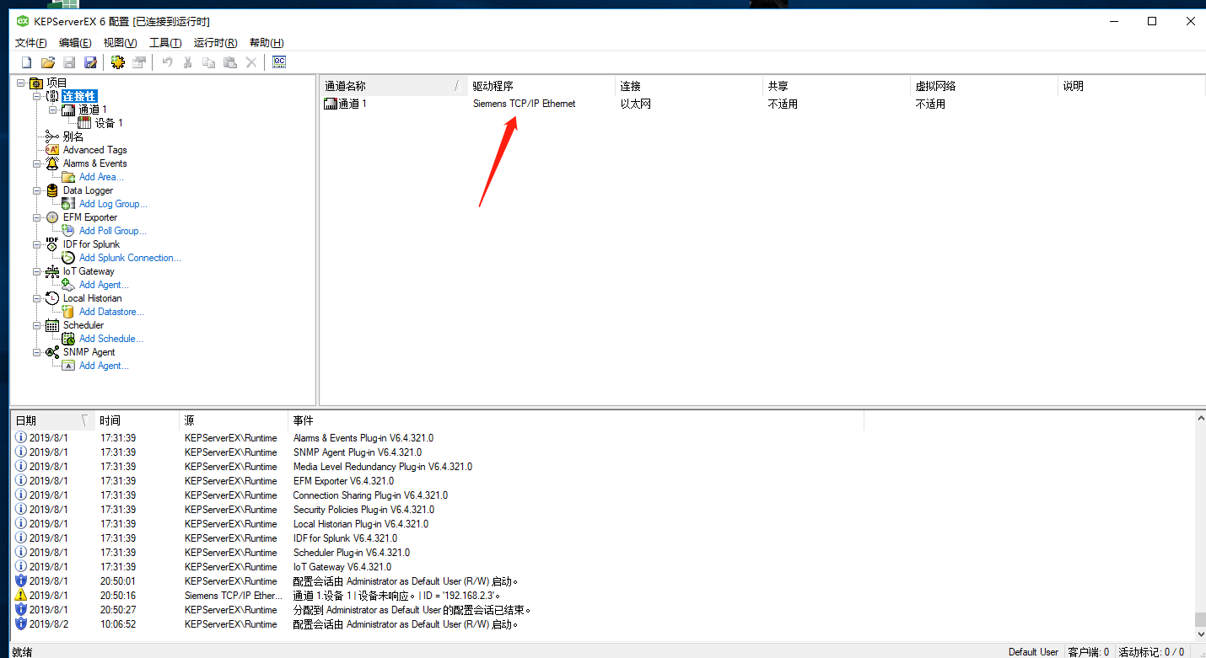This screenshot has height=658, width=1206.
Task: Open the 工具(T) menu
Action: pos(164,42)
